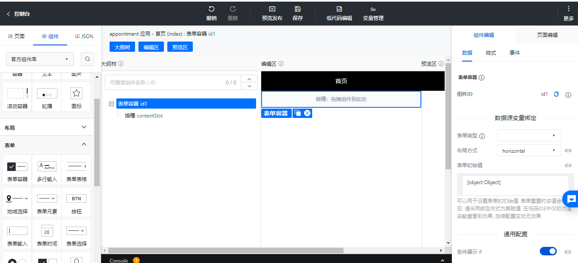Select the 图标 icon component
Image resolution: width=578 pixels, height=263 pixels.
[76, 97]
